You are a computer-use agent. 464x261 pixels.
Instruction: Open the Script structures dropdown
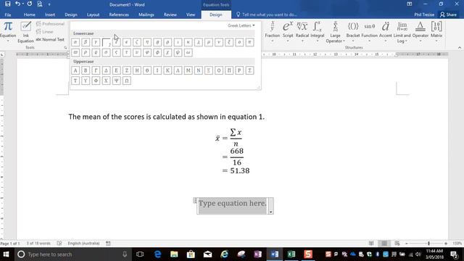(288, 32)
